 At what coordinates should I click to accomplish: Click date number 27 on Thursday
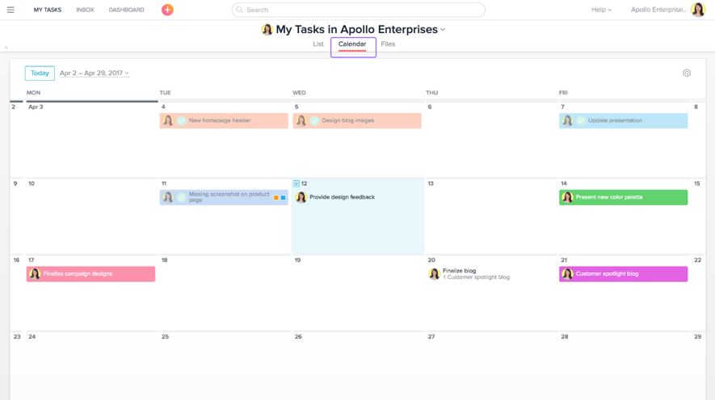click(x=431, y=337)
